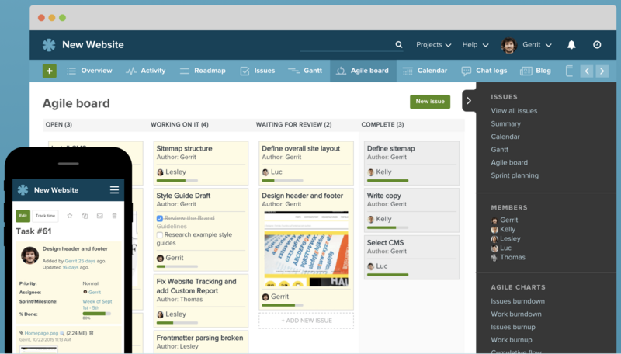Open the Help dropdown menu
The image size is (621, 354).
pos(475,45)
